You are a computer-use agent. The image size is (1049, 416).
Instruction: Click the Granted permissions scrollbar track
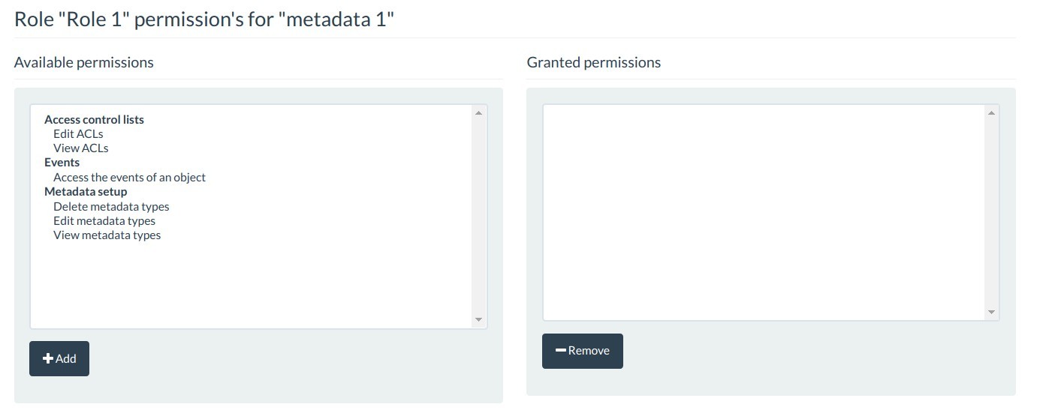[x=991, y=213]
